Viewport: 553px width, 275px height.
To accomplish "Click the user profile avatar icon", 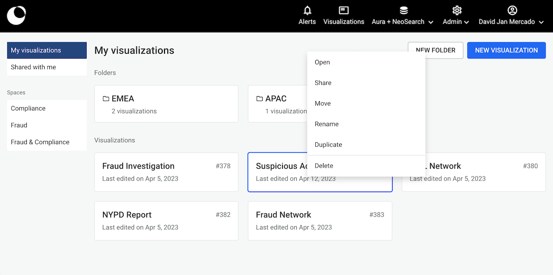I will (512, 11).
